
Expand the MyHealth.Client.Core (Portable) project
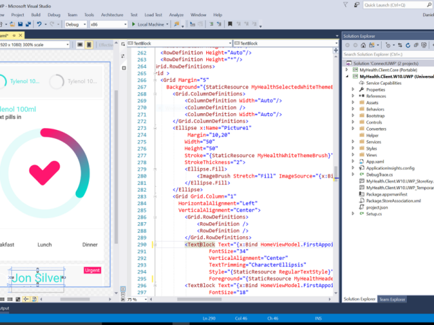coord(347,69)
